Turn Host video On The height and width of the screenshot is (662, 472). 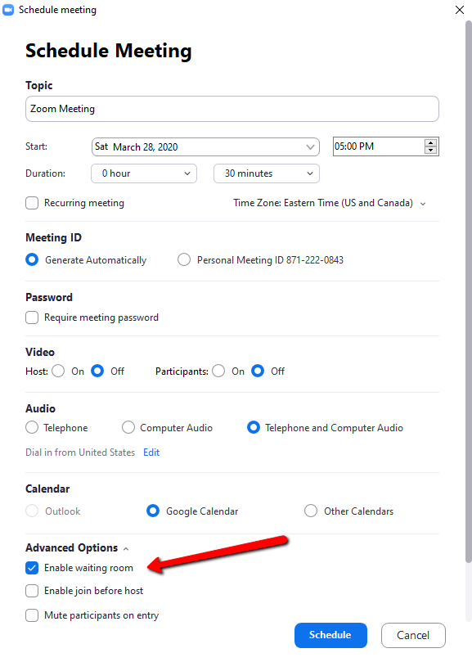pyautogui.click(x=58, y=371)
